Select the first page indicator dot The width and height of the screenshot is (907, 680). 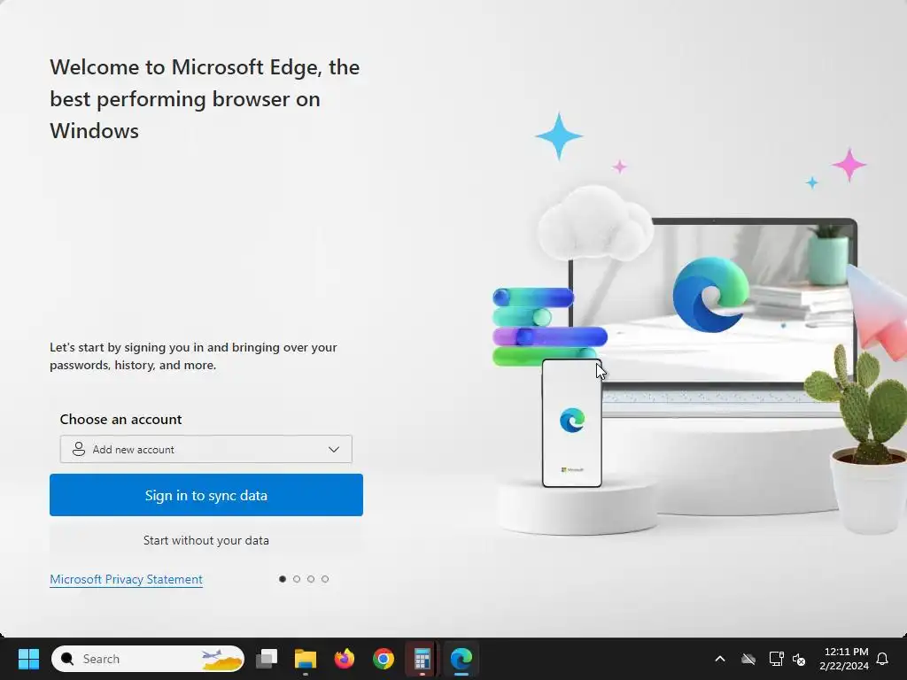pos(283,579)
